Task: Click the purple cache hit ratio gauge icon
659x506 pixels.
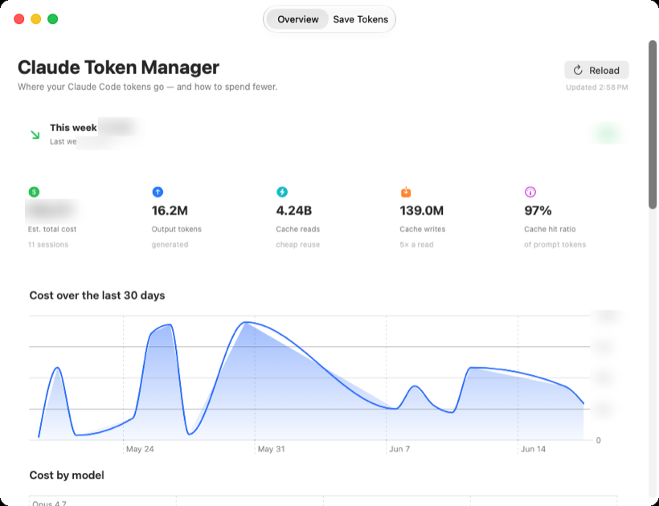Action: [x=530, y=192]
